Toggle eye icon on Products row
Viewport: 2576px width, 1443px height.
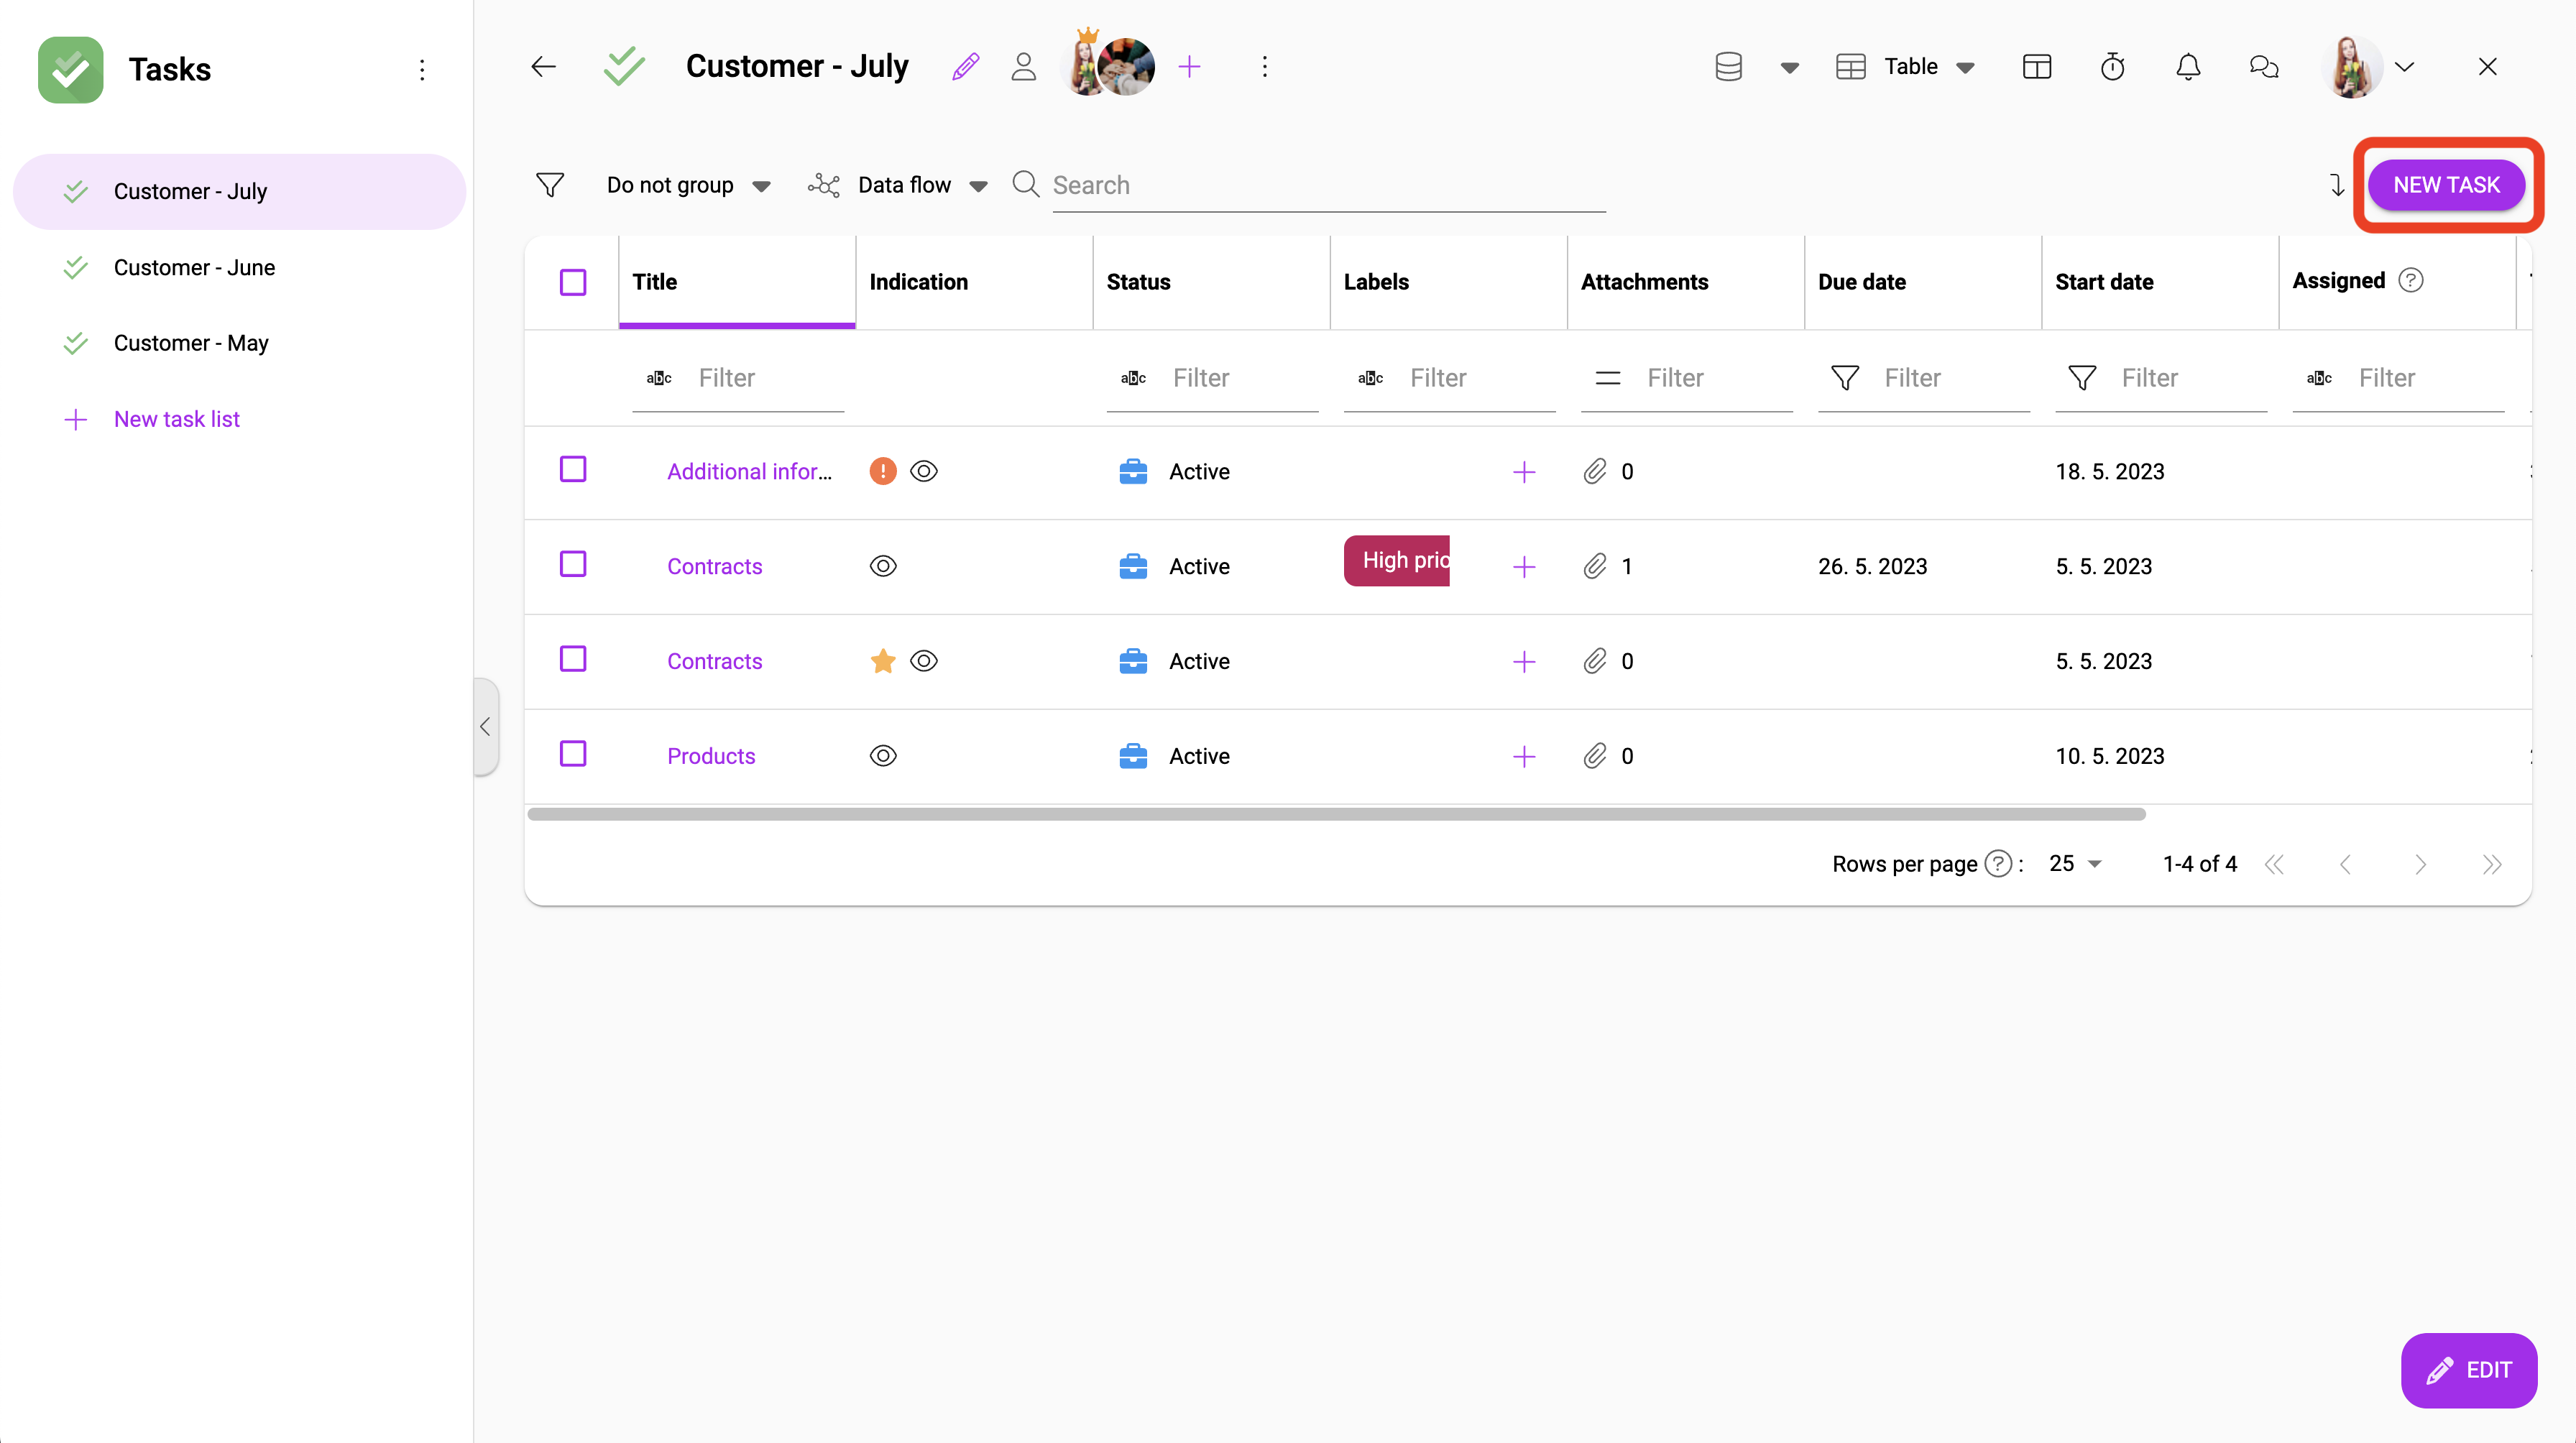tap(883, 756)
